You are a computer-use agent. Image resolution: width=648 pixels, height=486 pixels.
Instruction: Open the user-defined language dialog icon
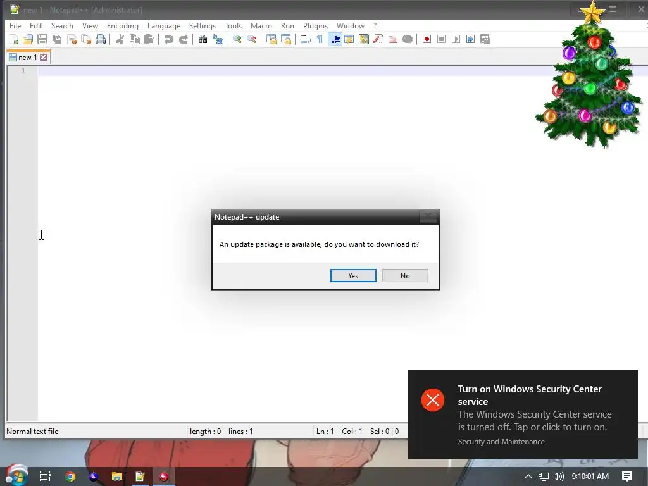(x=349, y=39)
